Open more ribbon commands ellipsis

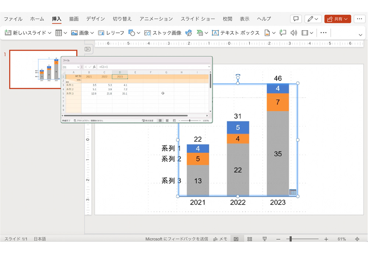click(323, 33)
